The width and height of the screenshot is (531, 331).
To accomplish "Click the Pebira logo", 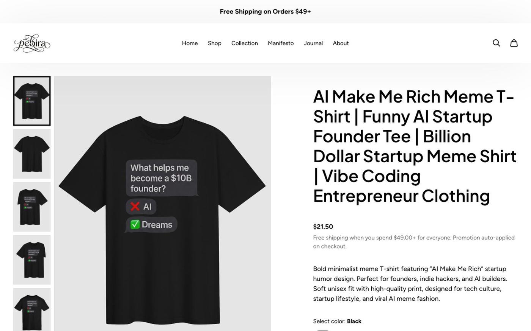I will (32, 43).
